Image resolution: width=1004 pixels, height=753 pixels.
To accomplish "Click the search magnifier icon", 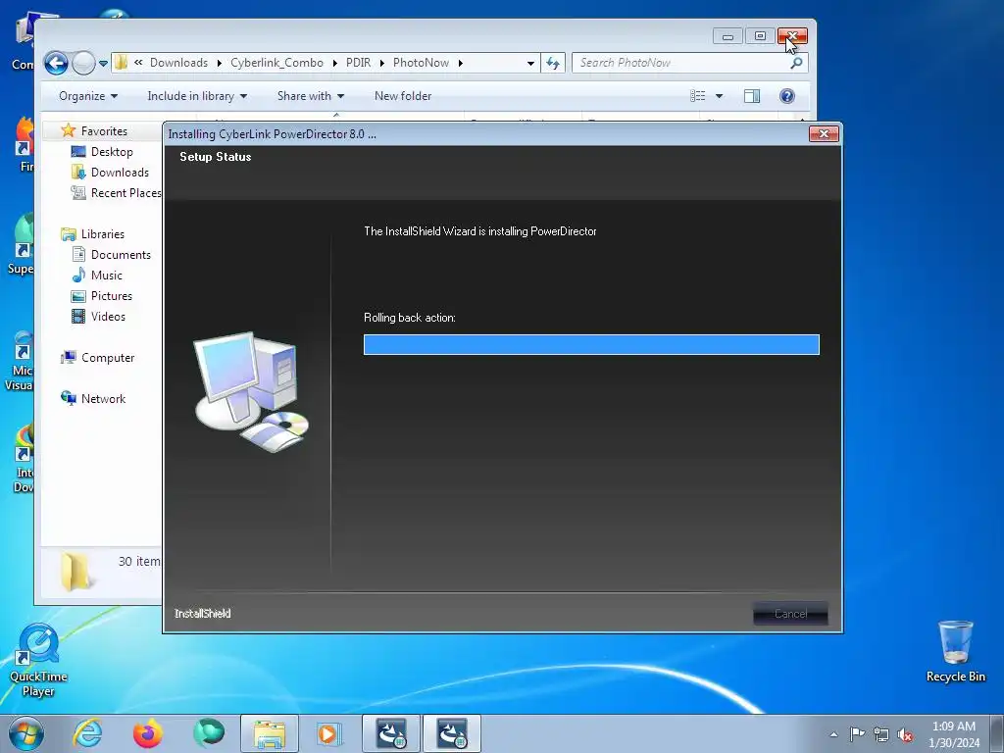I will pyautogui.click(x=796, y=63).
